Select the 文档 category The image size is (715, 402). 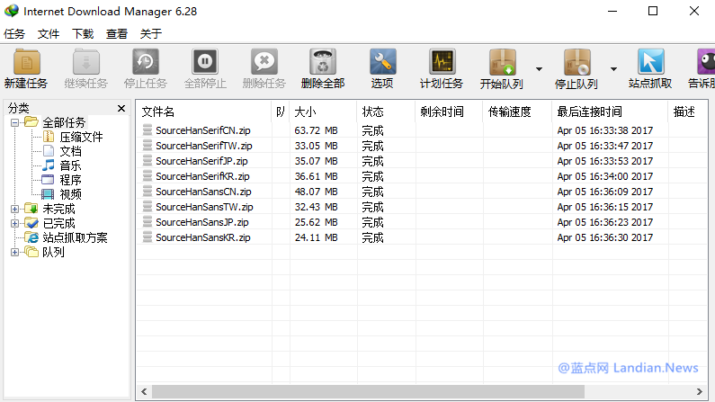pyautogui.click(x=70, y=151)
